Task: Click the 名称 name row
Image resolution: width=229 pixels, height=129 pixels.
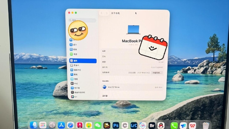Action: pos(132,51)
